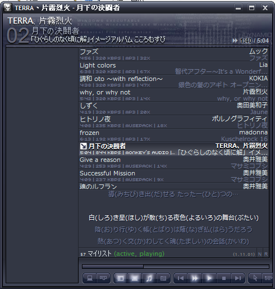Image resolution: width=275 pixels, height=289 pixels.
Task: Click the 4:56 | 320 KBPS info under ファズ
Action: coord(115,58)
